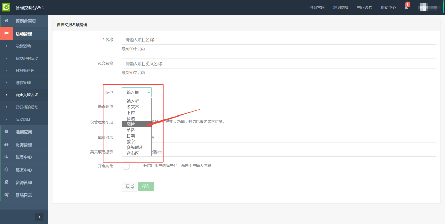This screenshot has width=445, height=224.
Task: Choose 日期 in the type list
Action: 137,136
